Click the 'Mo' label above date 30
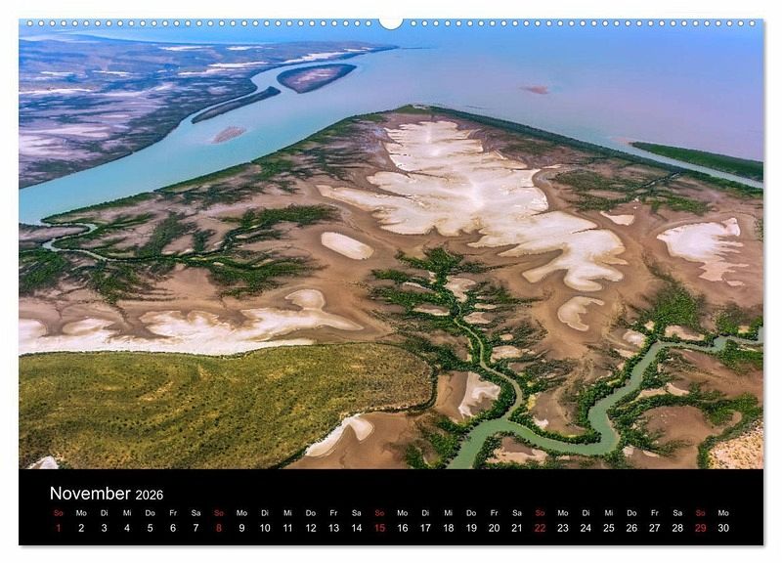The height and width of the screenshot is (564, 782). (x=723, y=512)
